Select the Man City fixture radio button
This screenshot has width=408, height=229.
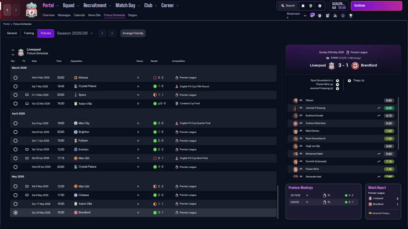tap(15, 123)
